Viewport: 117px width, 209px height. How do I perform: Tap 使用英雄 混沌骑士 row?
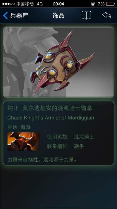[70, 137]
